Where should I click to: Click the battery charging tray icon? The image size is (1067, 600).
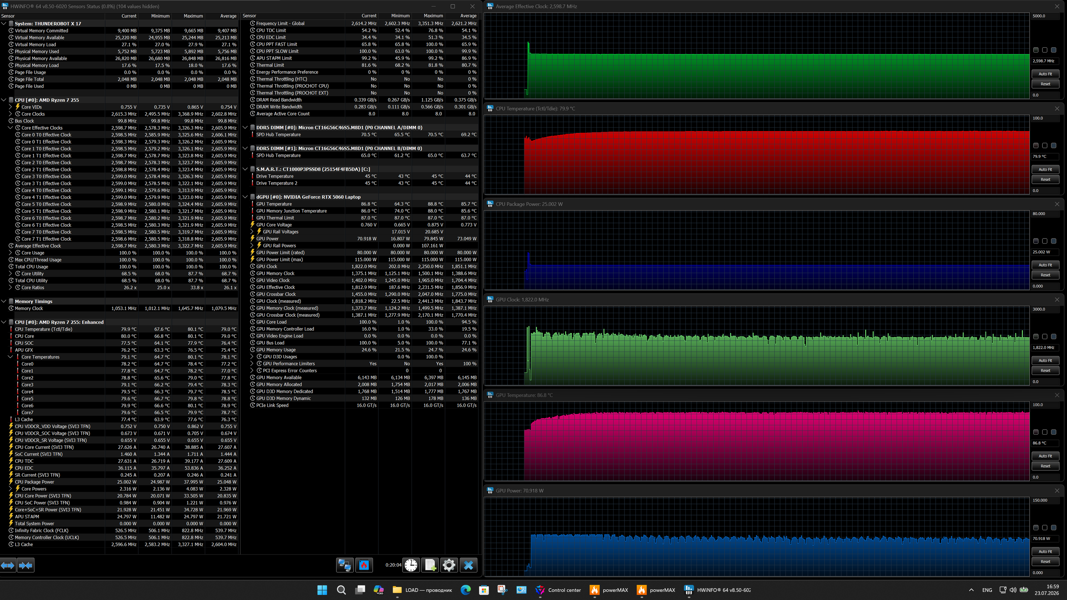1024,590
